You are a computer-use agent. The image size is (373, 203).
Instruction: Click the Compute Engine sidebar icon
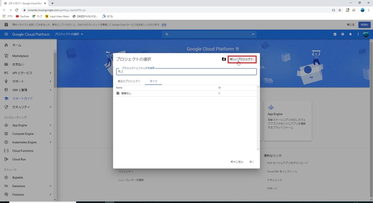6,134
